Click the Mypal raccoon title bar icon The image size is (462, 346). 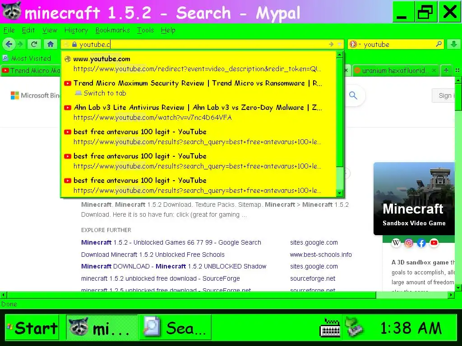pyautogui.click(x=11, y=11)
